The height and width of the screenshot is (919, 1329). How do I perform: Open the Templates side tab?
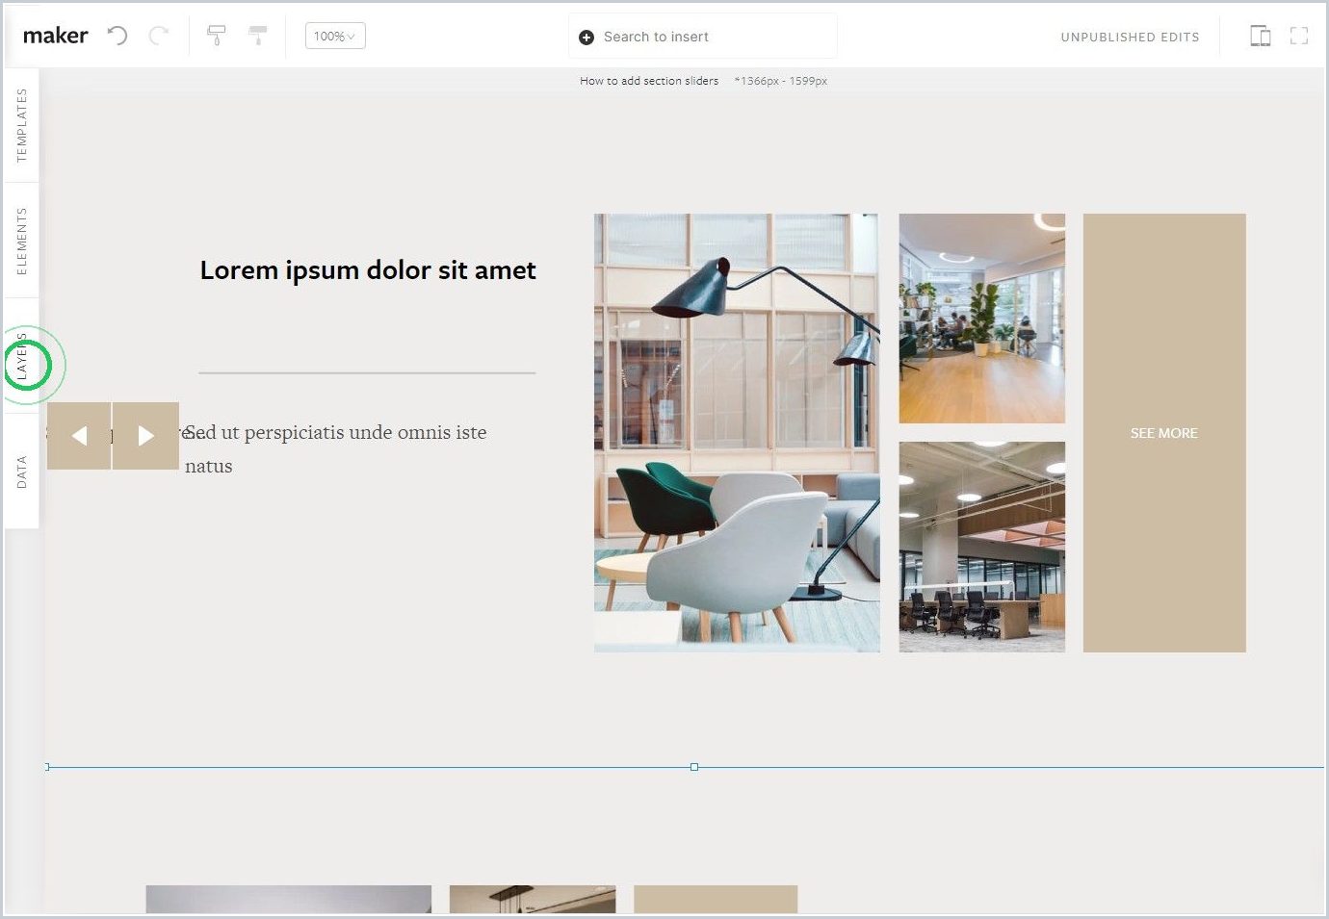tap(21, 125)
